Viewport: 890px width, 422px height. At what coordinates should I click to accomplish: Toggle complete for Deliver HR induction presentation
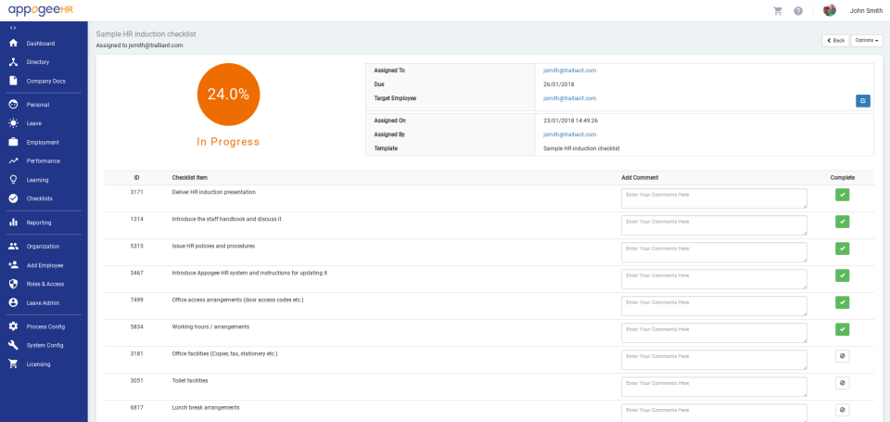coord(843,195)
